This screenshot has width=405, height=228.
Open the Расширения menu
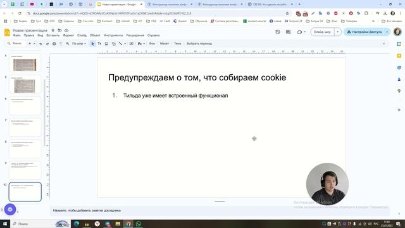coord(135,35)
